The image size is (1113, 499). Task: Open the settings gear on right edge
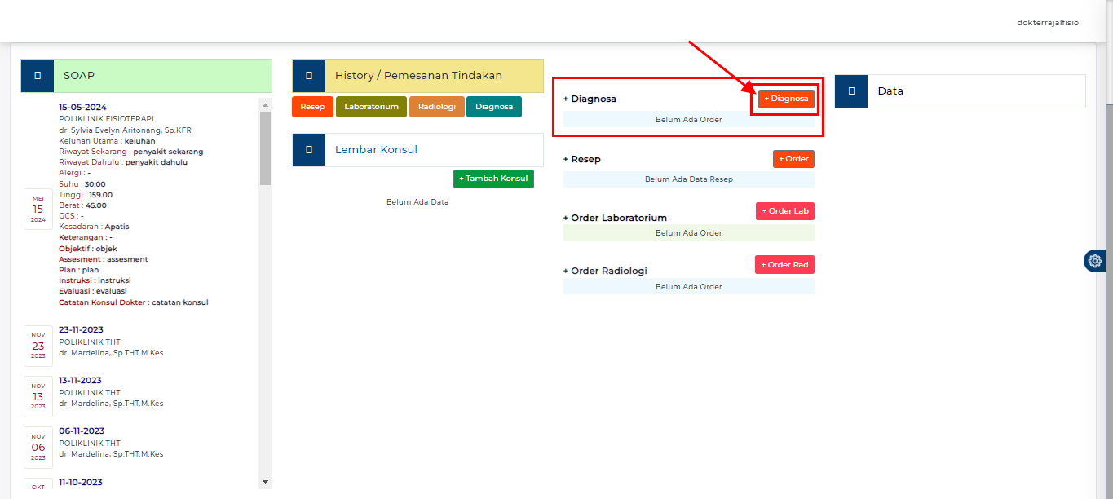(x=1094, y=261)
